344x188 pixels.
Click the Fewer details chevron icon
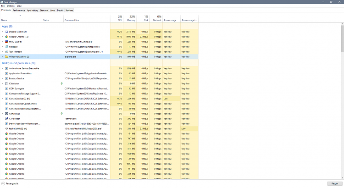[x=3, y=183]
